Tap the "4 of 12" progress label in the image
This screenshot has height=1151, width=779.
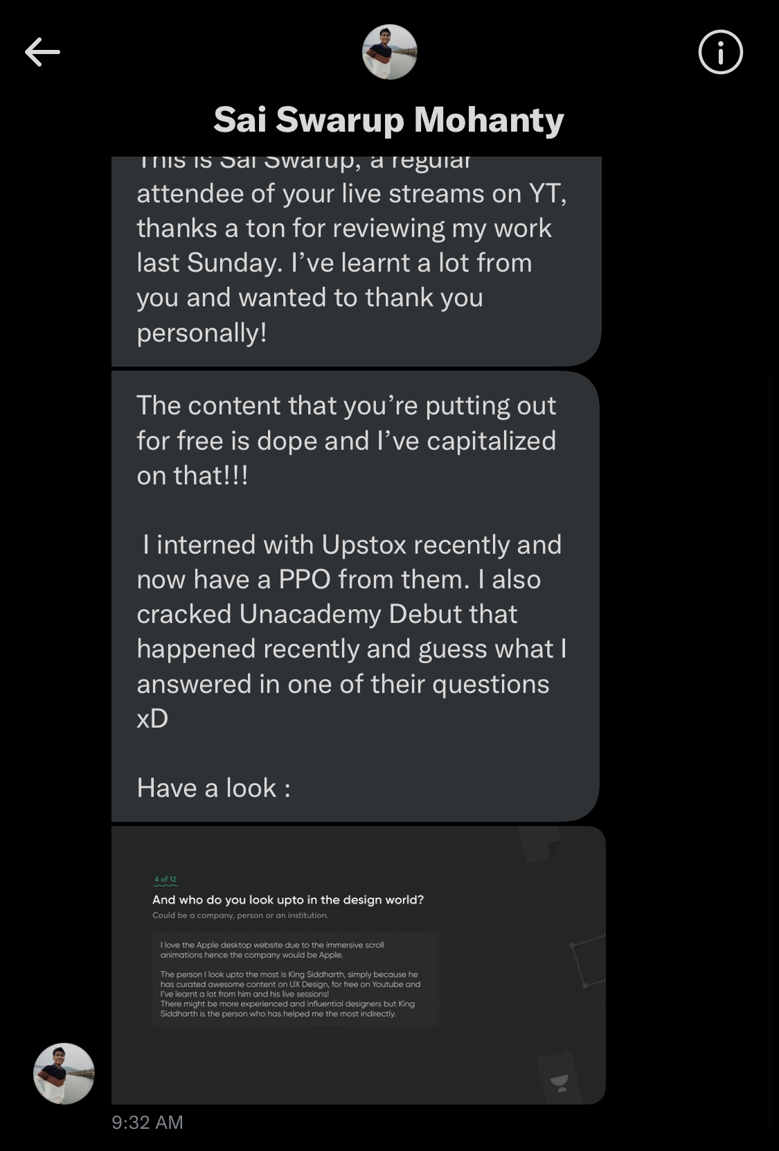click(165, 879)
